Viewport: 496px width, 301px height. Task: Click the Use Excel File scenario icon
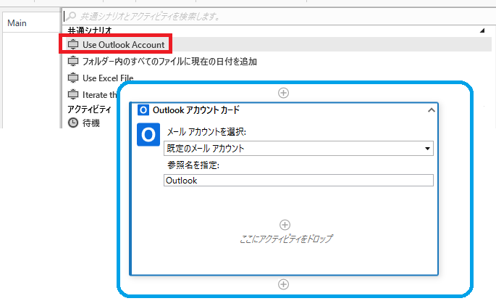[x=73, y=78]
